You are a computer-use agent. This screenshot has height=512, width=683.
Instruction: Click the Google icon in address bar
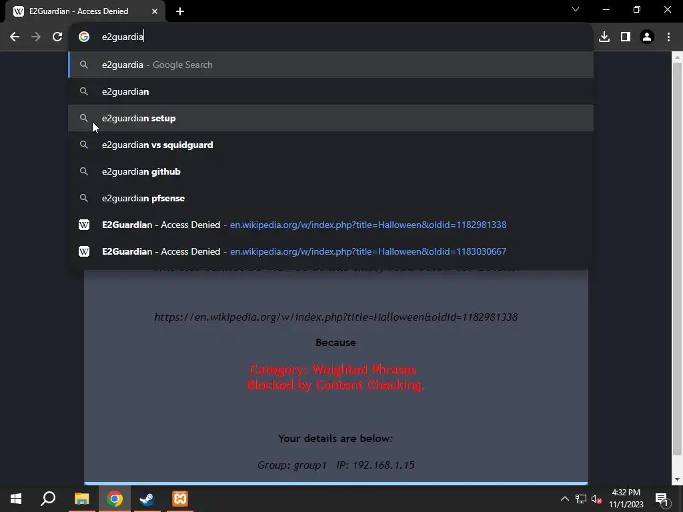pyautogui.click(x=84, y=37)
